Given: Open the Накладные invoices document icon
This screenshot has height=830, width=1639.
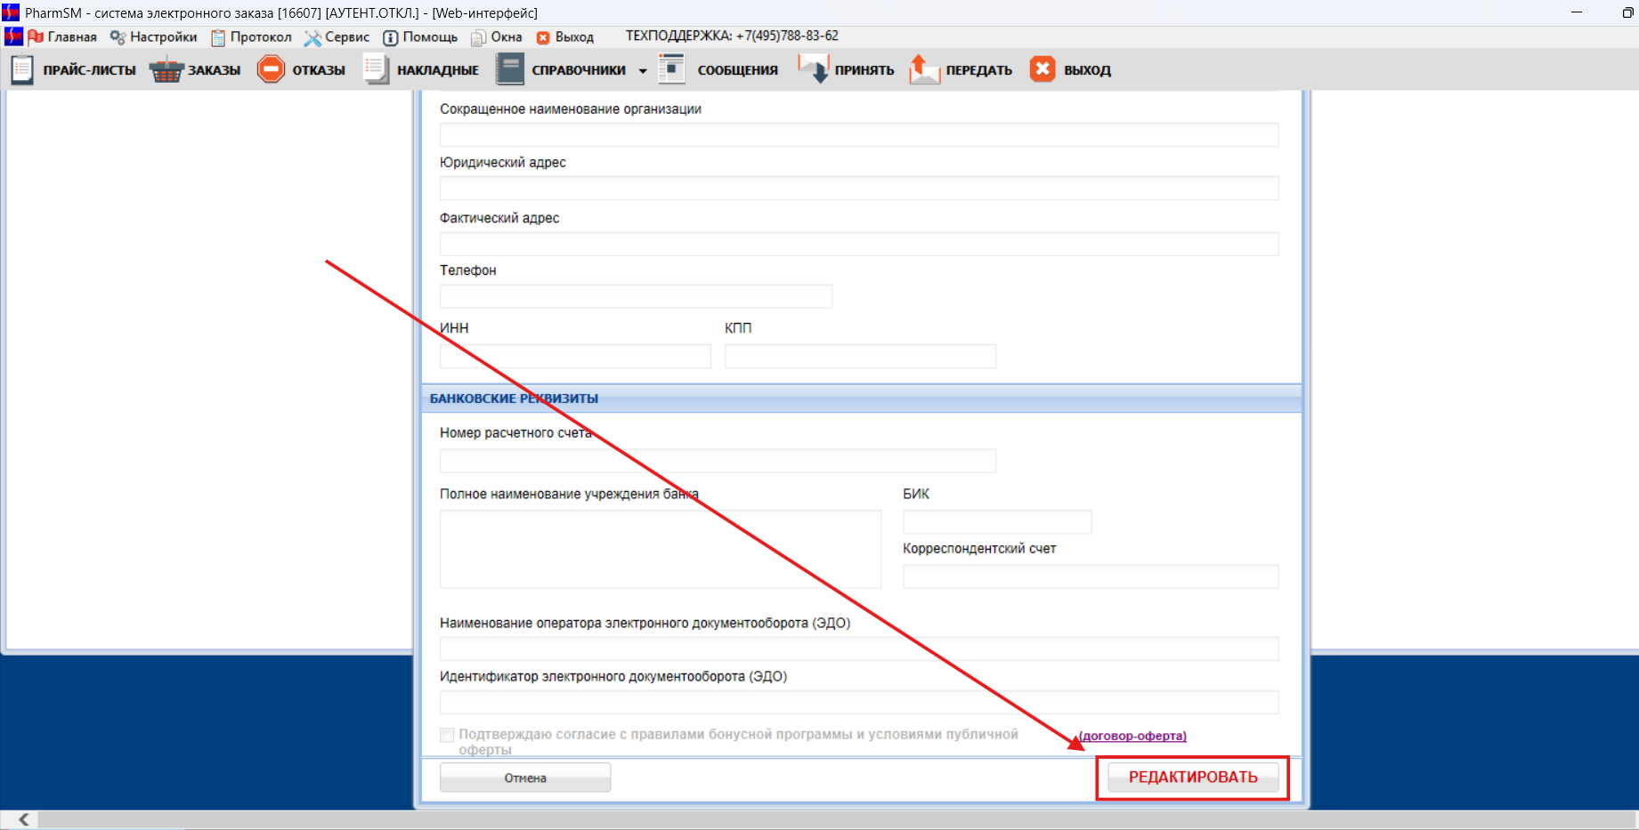Looking at the screenshot, I should click(376, 69).
